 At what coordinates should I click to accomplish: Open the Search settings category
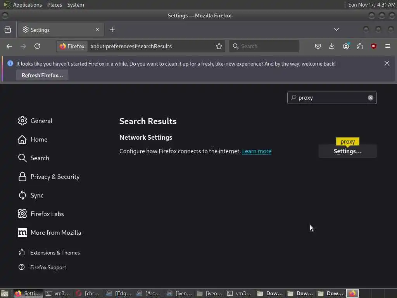[34, 158]
